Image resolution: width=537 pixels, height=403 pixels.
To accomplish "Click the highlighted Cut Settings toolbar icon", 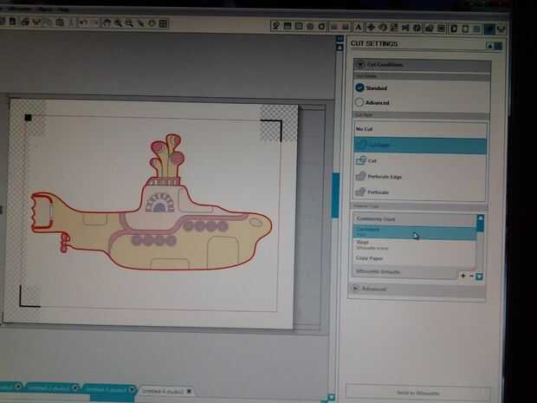I will 489,29.
